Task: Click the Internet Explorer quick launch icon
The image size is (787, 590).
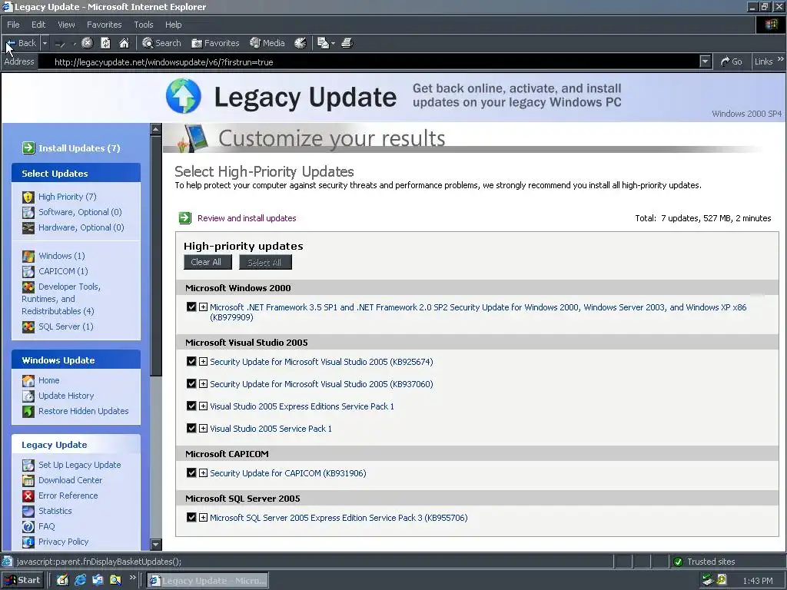Action: [x=80, y=581]
